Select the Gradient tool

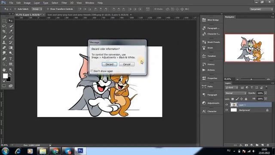pos(11,48)
